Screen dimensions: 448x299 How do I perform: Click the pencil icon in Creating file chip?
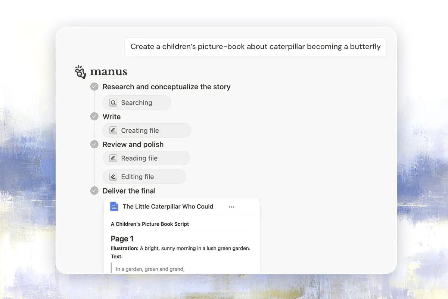click(x=113, y=130)
